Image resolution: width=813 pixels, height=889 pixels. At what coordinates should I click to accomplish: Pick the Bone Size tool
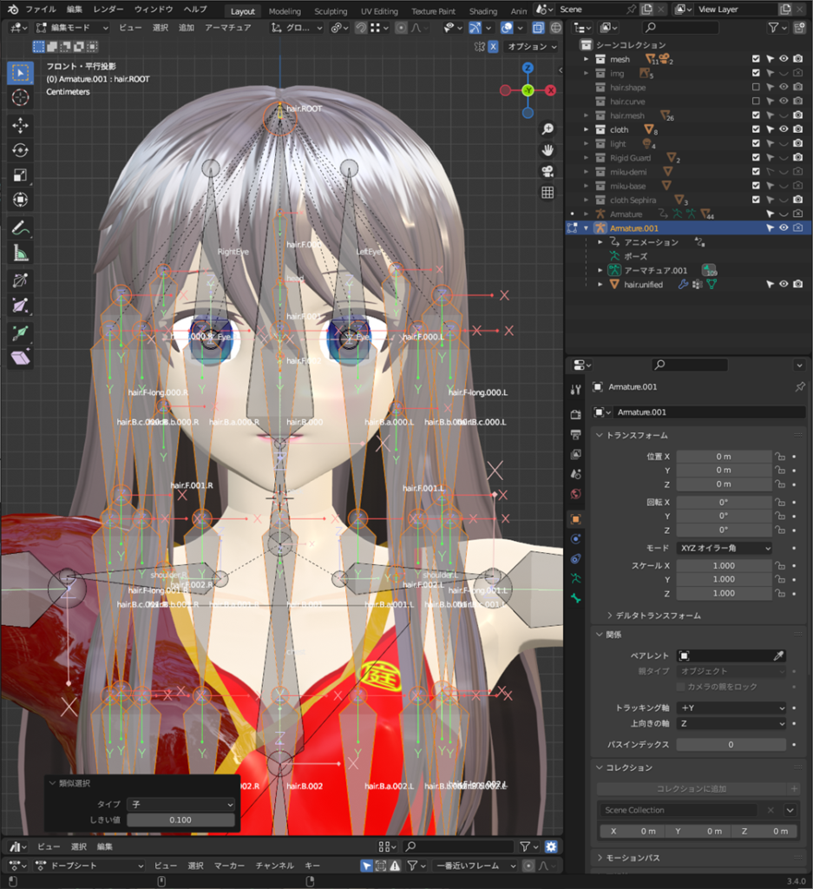coord(21,306)
